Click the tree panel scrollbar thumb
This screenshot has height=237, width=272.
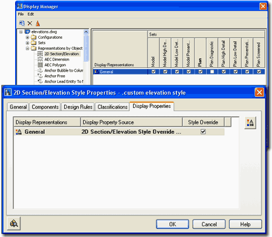click(86, 48)
